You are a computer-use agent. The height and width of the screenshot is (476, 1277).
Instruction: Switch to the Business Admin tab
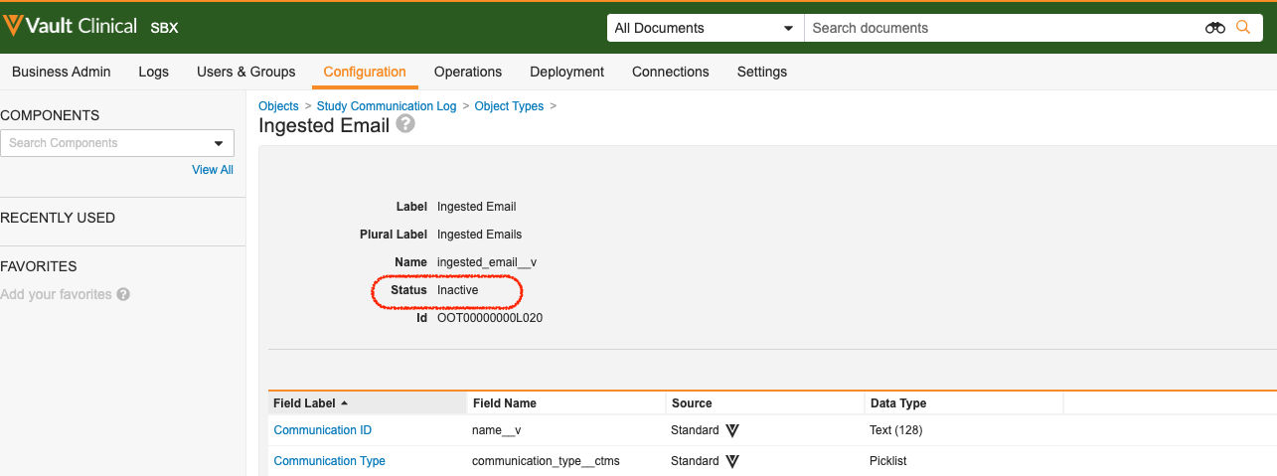point(62,72)
